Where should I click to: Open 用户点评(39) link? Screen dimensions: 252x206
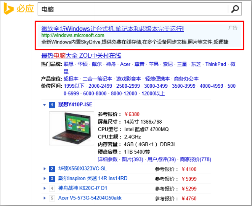pyautogui.click(x=162, y=159)
